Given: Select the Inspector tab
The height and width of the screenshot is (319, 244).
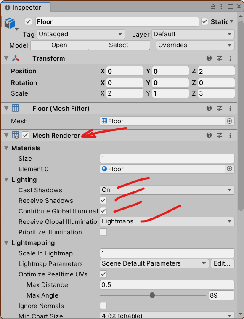Looking at the screenshot, I should pyautogui.click(x=26, y=7).
